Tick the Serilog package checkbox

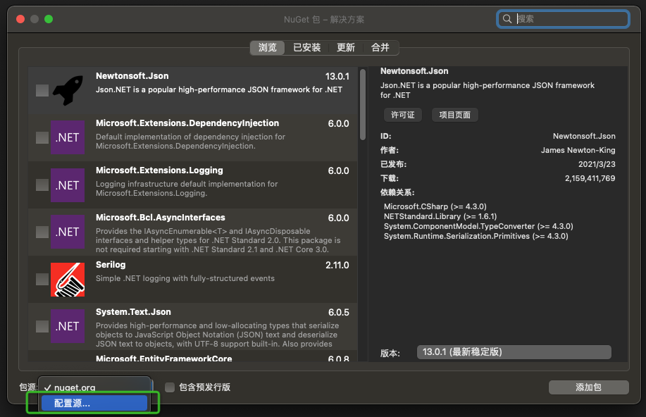click(42, 280)
